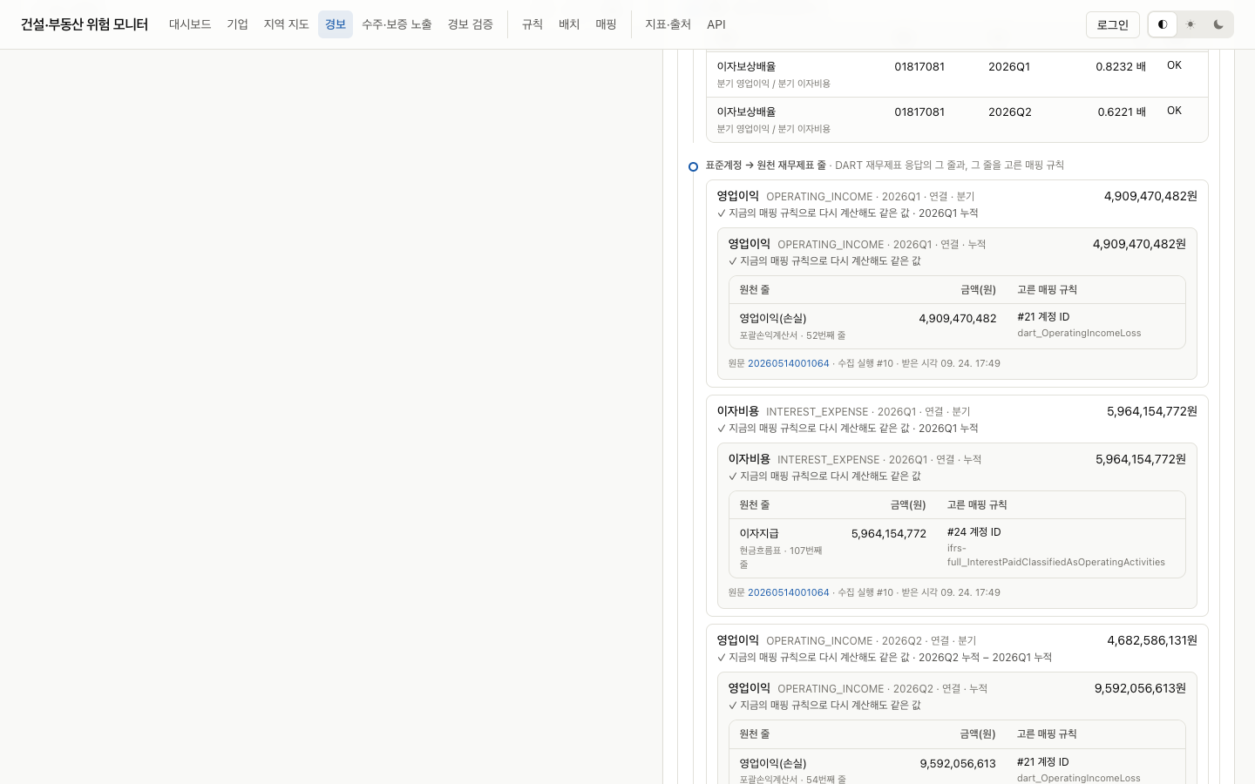
Task: Open the 매핑 nav item
Action: click(607, 24)
